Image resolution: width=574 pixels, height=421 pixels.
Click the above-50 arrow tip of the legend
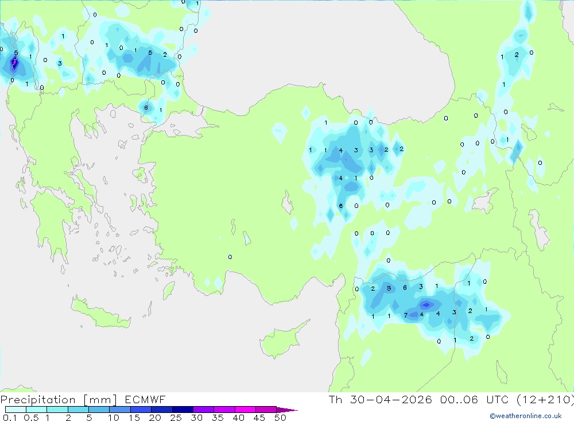(288, 410)
